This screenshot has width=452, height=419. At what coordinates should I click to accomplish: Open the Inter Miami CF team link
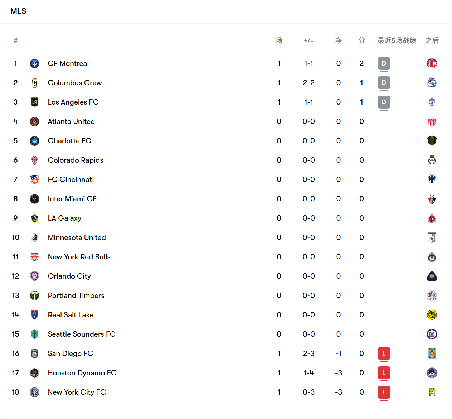72,199
